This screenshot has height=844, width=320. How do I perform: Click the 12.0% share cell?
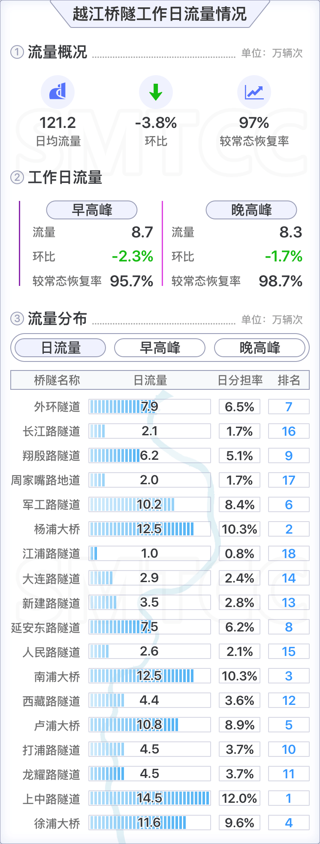click(240, 798)
